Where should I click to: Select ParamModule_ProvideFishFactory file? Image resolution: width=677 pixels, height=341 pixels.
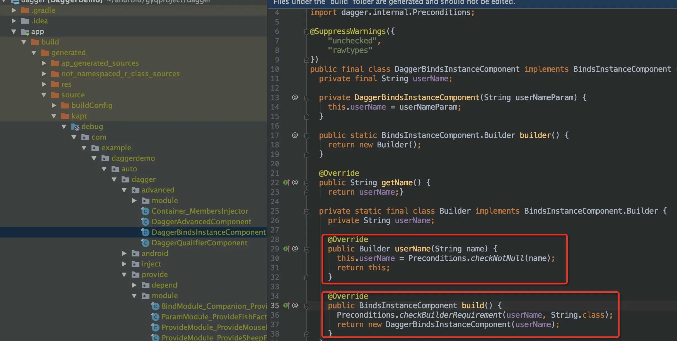pos(214,317)
